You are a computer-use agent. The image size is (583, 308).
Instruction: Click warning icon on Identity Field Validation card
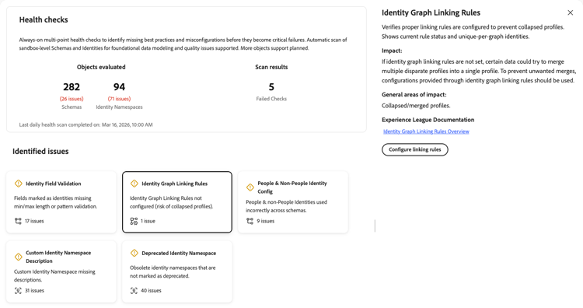tap(18, 184)
